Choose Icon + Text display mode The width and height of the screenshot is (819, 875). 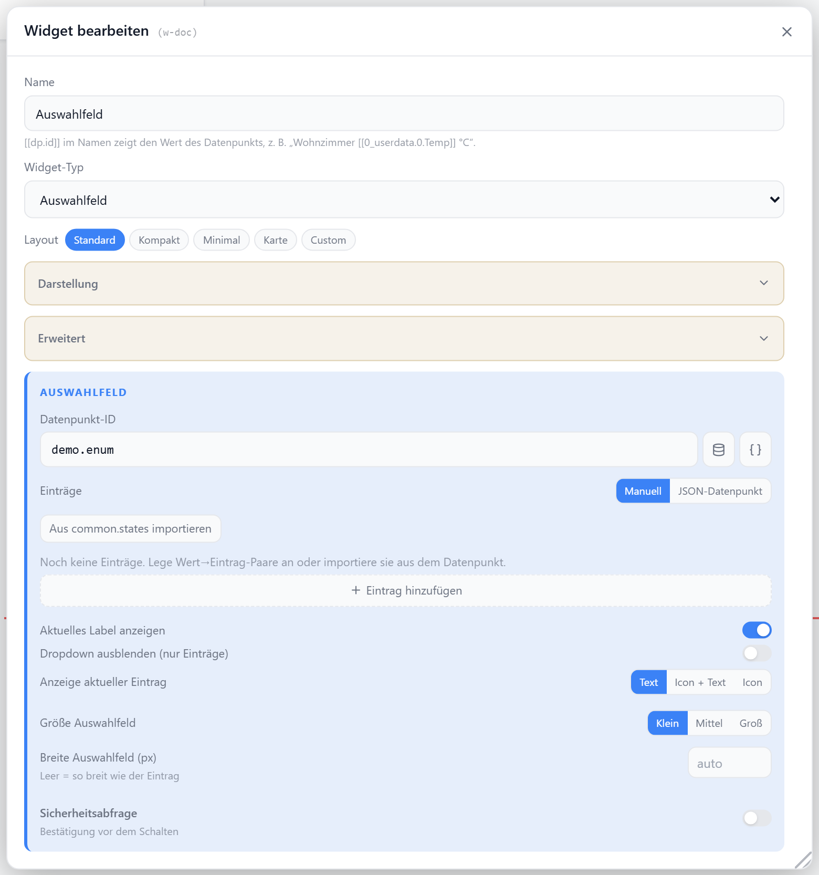(700, 682)
